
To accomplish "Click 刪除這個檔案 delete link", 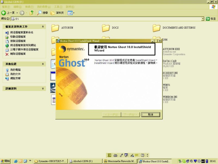I will pos(18,54).
